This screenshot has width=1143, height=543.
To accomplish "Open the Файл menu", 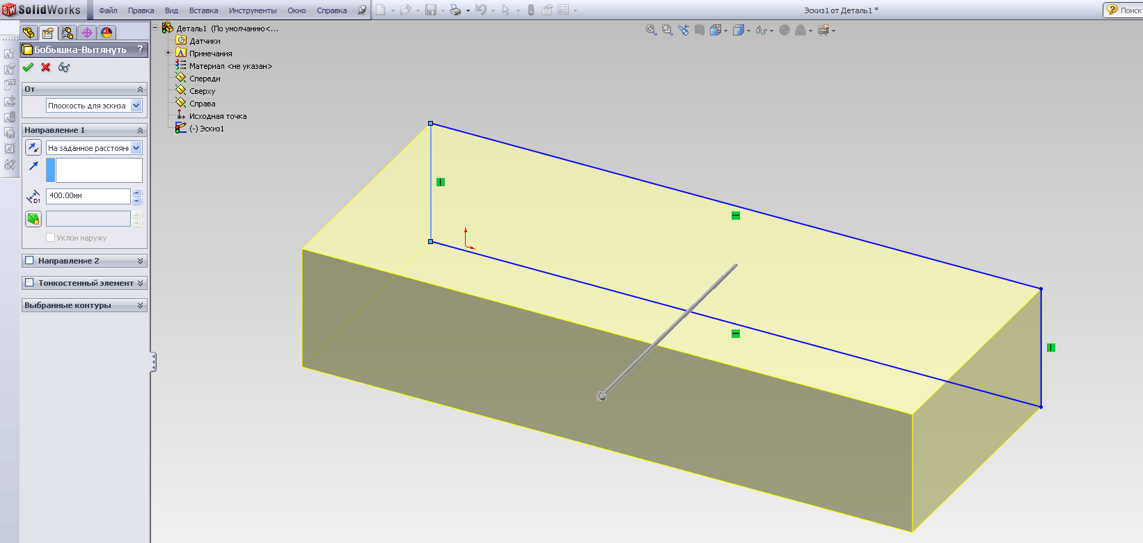I will [x=108, y=10].
